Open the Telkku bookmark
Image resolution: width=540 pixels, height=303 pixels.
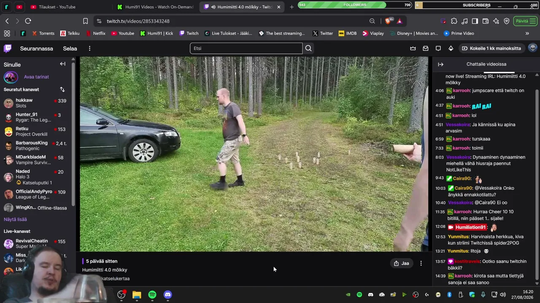70,33
